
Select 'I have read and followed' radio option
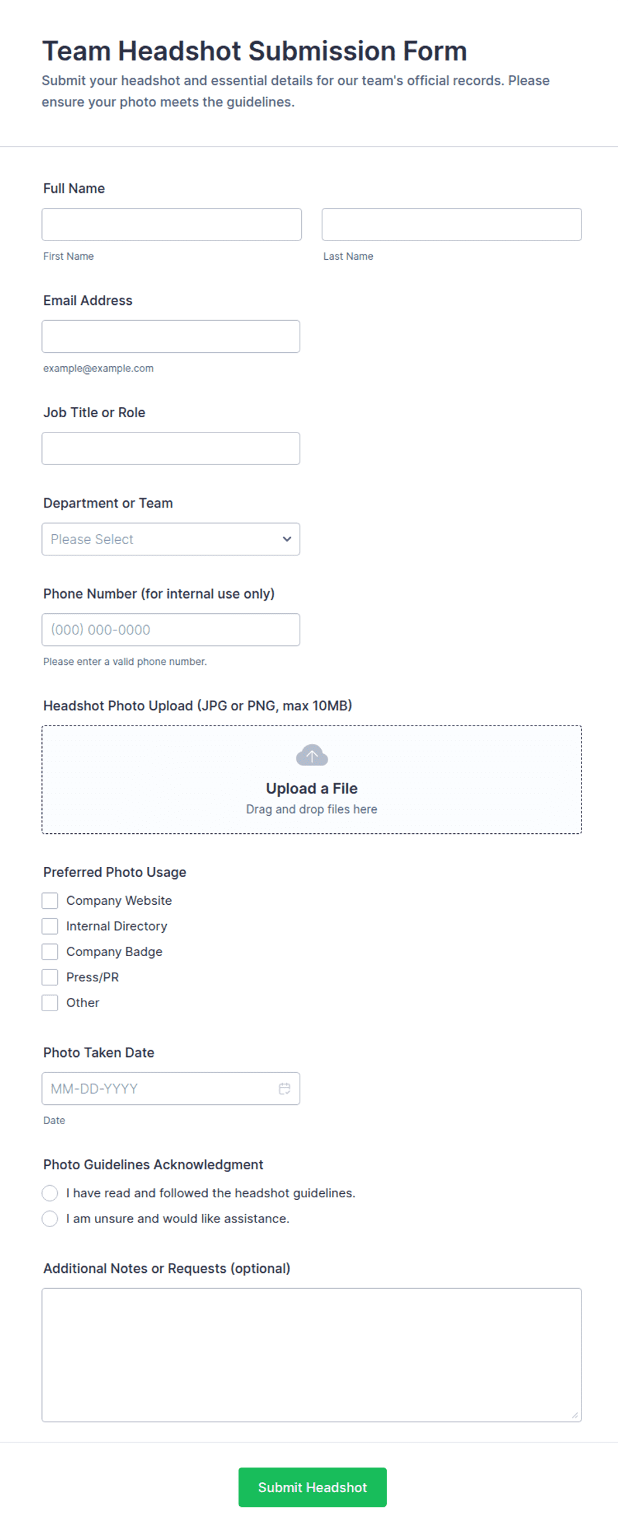point(50,1193)
